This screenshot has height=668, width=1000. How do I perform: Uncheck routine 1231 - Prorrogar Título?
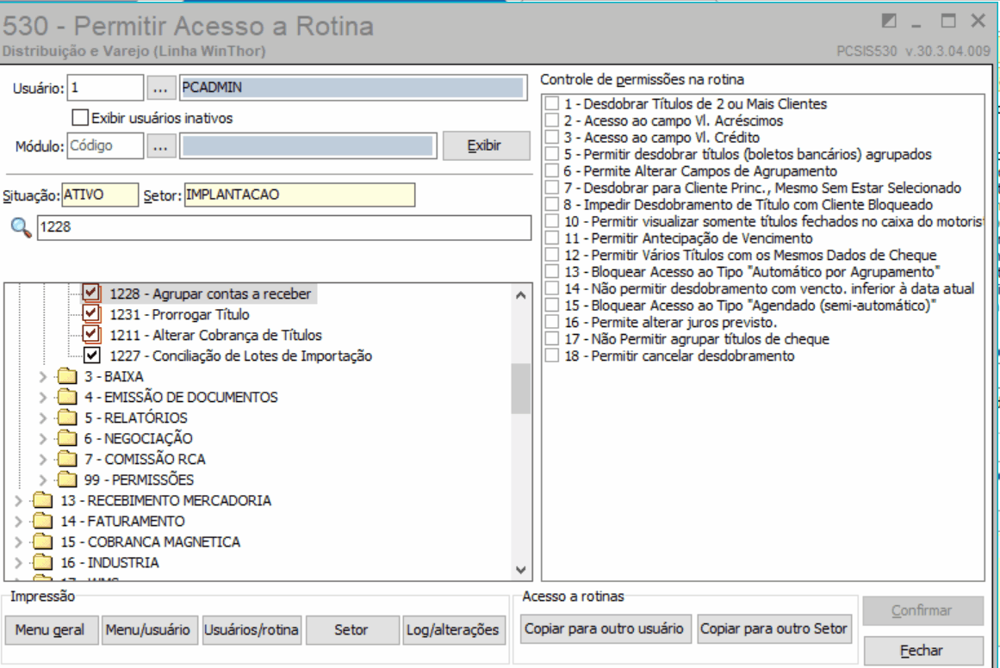coord(91,313)
